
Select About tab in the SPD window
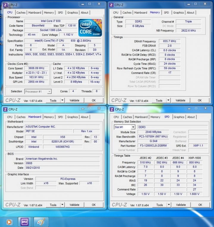pos(191,117)
